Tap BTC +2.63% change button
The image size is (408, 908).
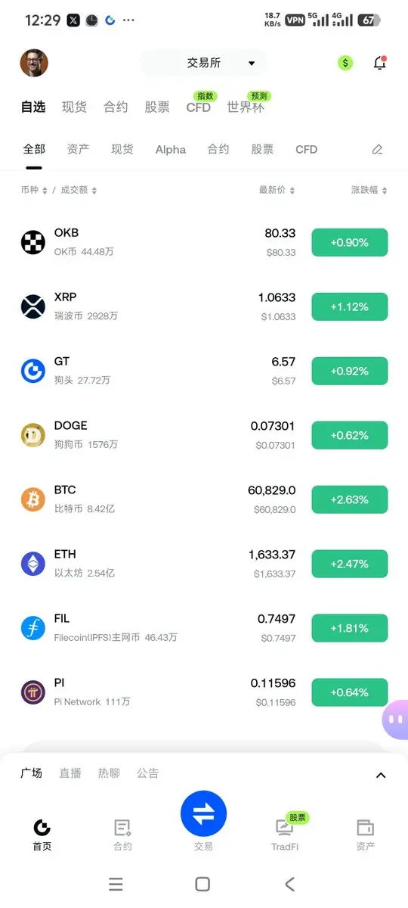point(350,499)
